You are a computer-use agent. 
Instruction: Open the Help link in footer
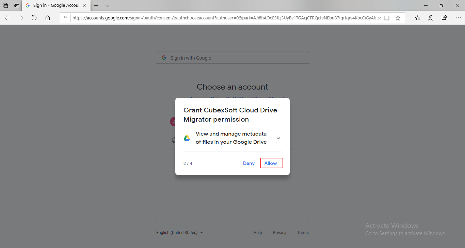coord(258,233)
